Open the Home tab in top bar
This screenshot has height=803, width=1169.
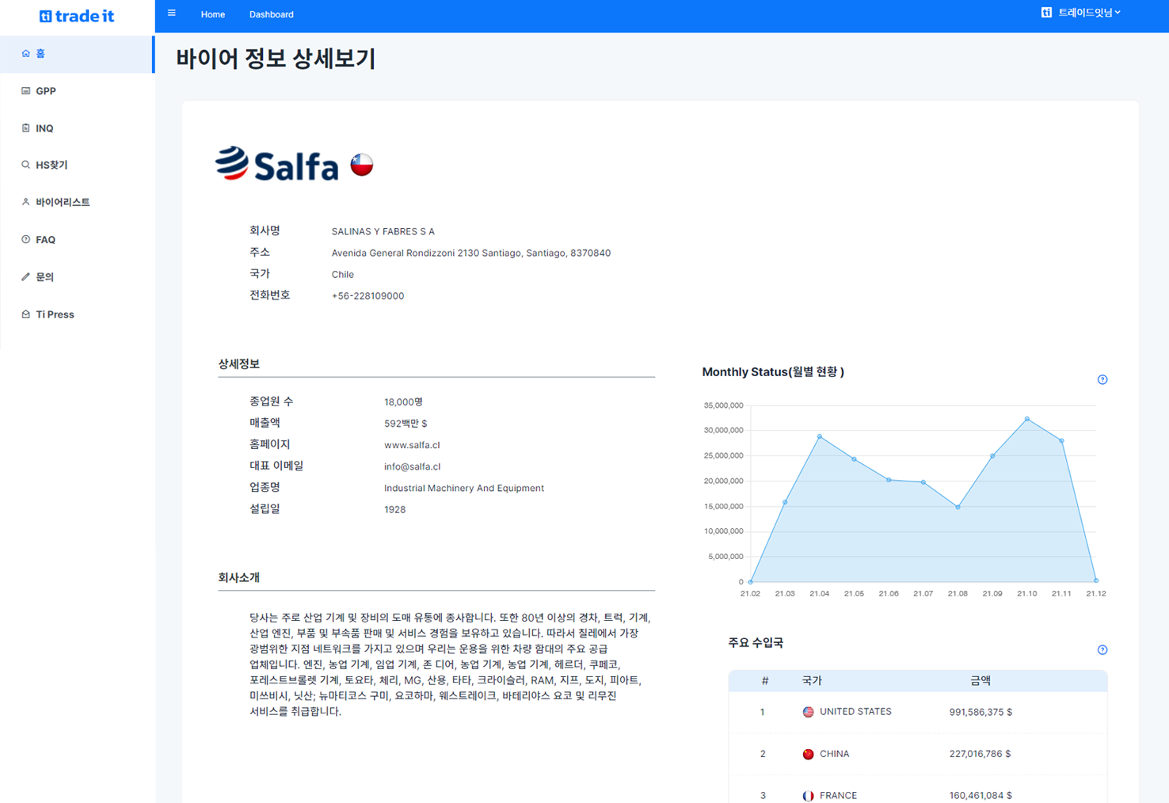coord(212,14)
